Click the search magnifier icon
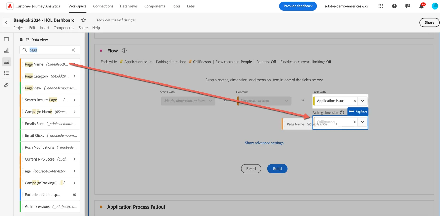This screenshot has width=440, height=216. point(25,50)
